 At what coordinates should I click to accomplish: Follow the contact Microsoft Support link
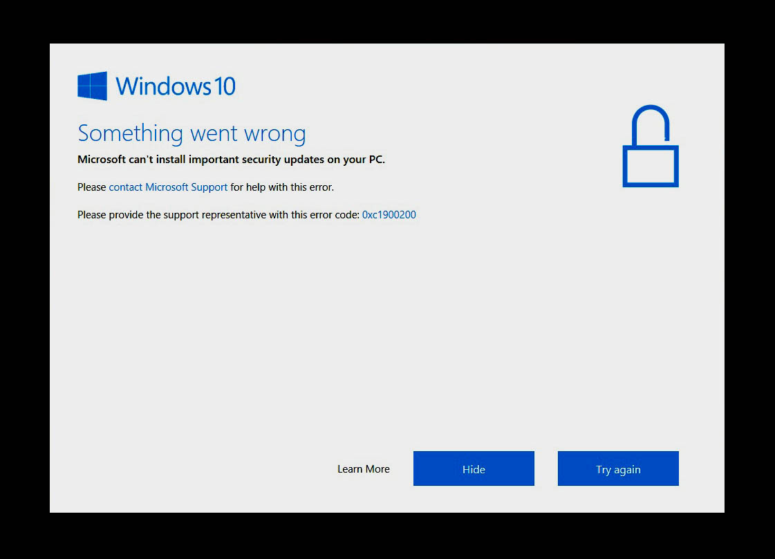(168, 187)
